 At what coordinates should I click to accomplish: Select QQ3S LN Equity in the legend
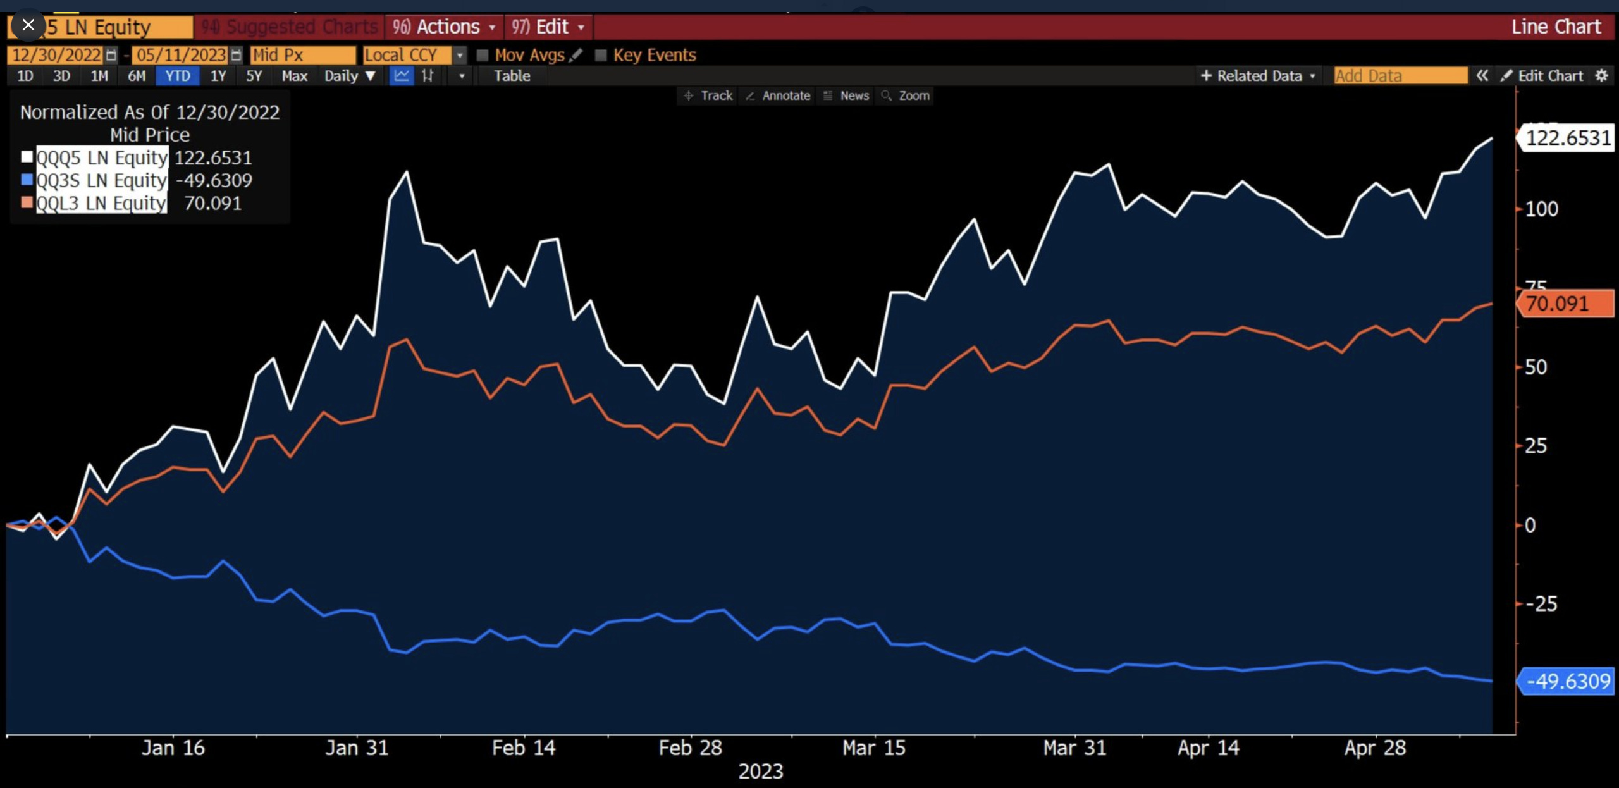pos(102,180)
